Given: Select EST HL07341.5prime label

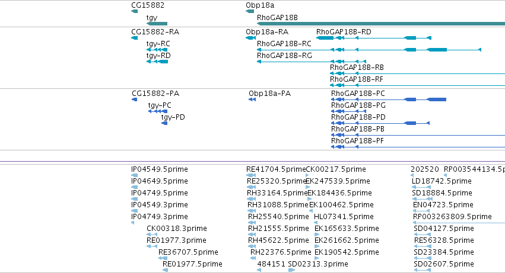Looking at the screenshot, I should coord(344,217).
